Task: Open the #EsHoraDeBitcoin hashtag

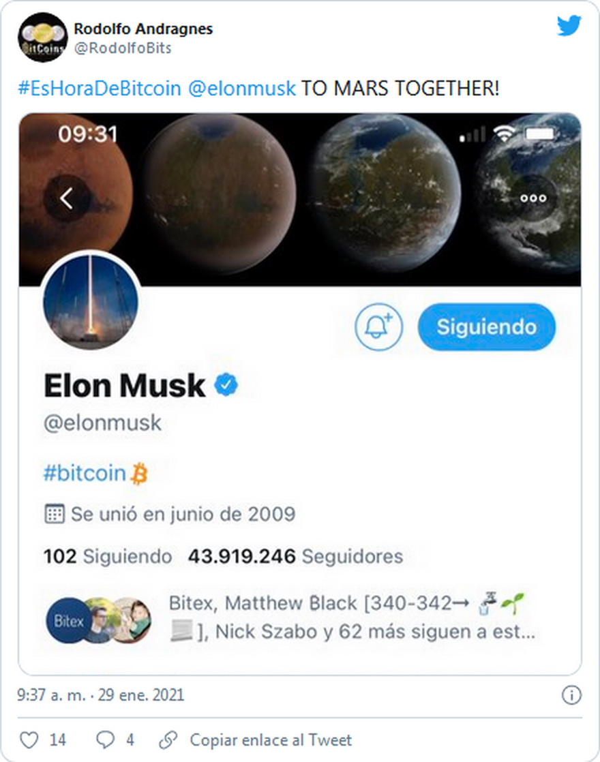Action: click(99, 89)
